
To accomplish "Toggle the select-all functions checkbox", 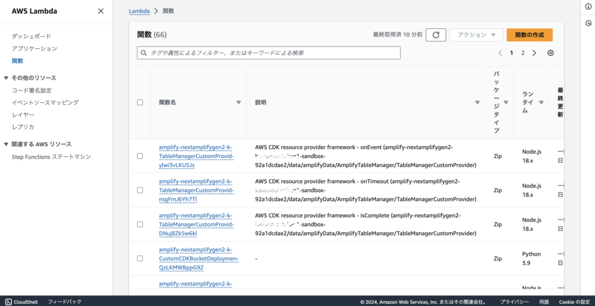I will pos(140,102).
